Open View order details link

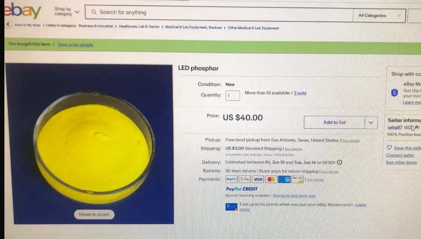tap(75, 45)
